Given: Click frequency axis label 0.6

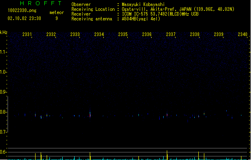Looking at the screenshot, I should pyautogui.click(x=3, y=152).
